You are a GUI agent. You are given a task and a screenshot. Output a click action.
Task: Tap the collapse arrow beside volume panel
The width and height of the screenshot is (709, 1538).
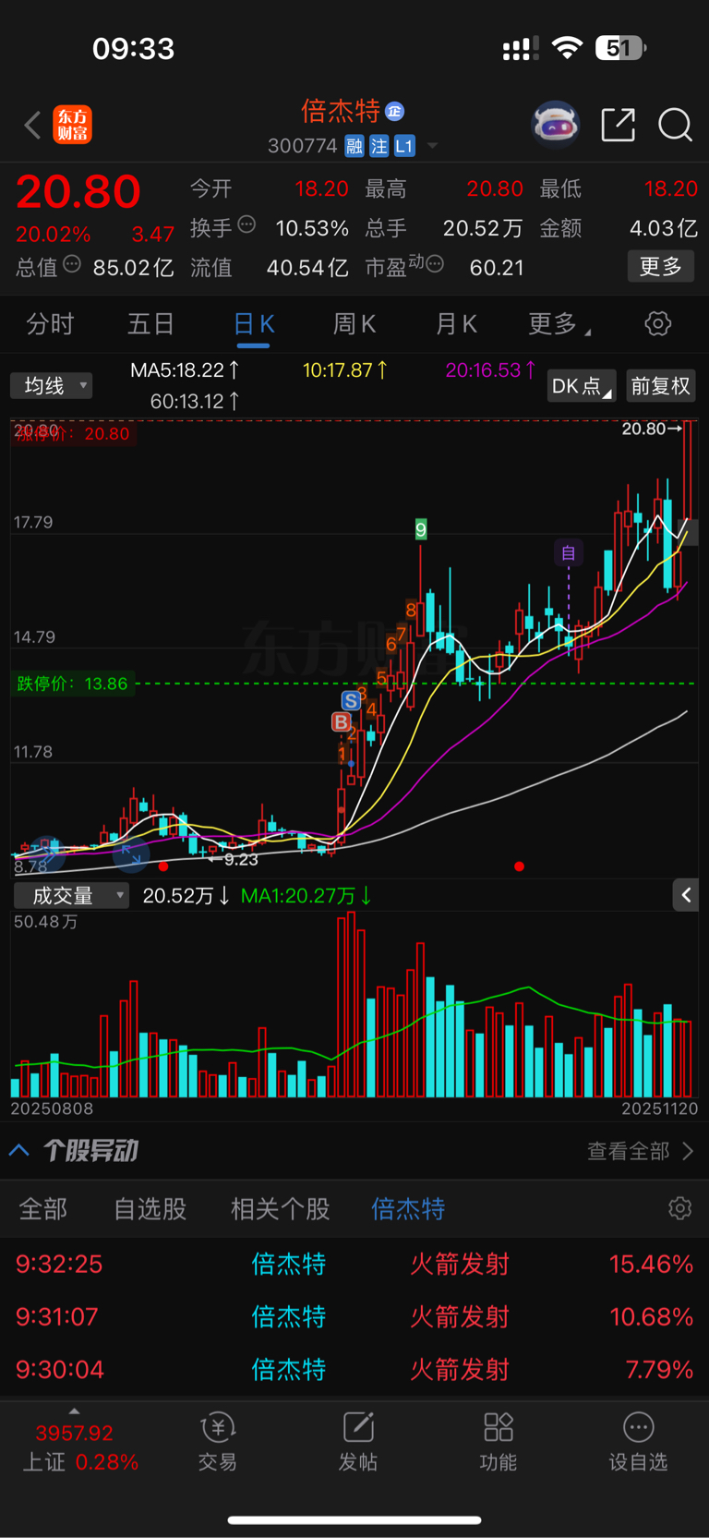point(686,895)
